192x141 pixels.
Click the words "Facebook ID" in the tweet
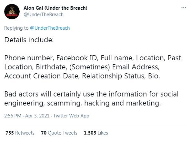[77, 58]
